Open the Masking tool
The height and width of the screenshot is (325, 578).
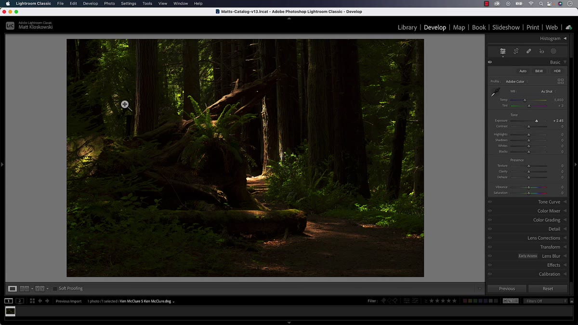[x=553, y=51]
